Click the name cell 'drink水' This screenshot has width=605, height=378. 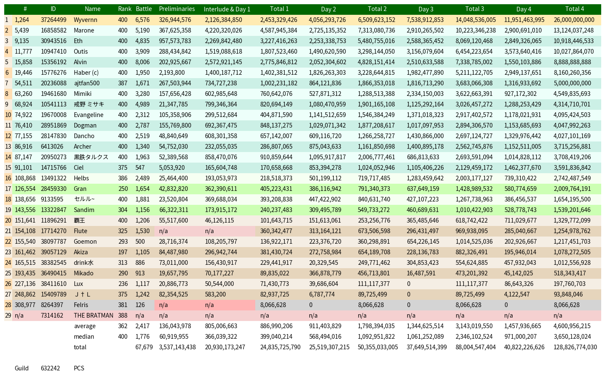[x=84, y=263]
